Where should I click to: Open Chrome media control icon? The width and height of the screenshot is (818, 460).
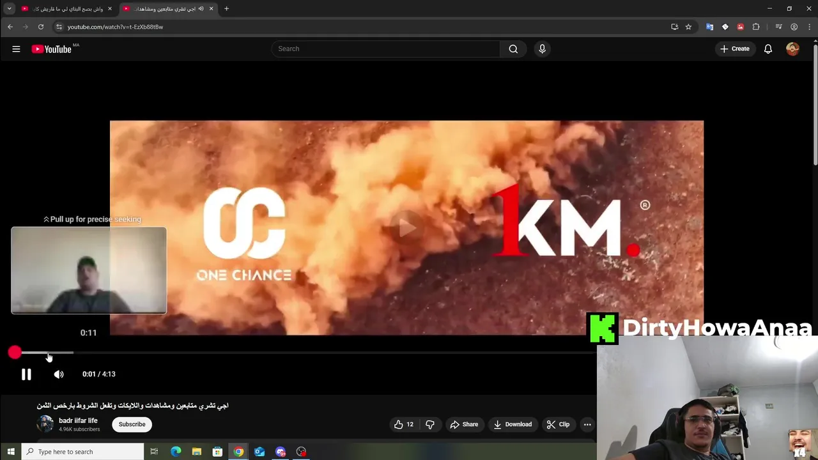point(778,27)
